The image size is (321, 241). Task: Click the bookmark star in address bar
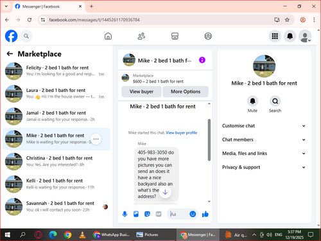[287, 20]
